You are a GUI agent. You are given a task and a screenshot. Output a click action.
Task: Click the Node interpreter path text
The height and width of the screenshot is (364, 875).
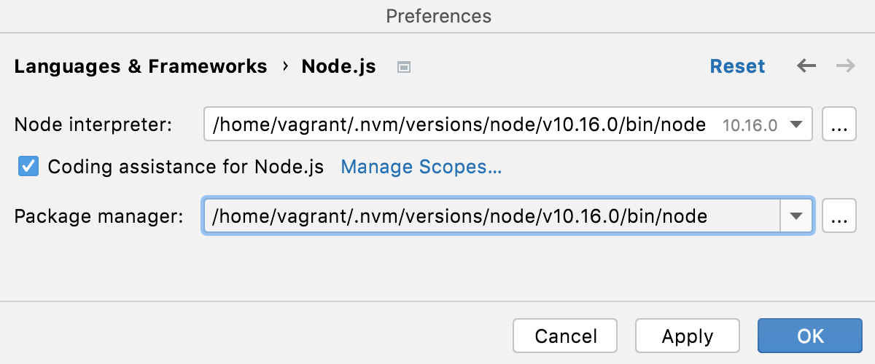click(x=459, y=124)
